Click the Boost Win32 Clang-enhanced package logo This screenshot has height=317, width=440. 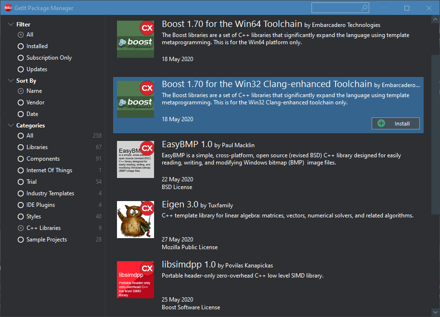pos(135,99)
